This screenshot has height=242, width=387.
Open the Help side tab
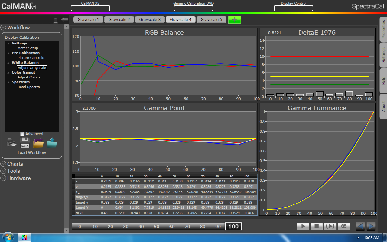[x=383, y=81]
